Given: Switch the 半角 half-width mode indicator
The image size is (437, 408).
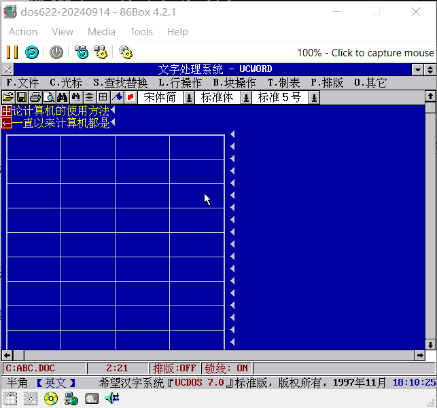Looking at the screenshot, I should 17,383.
